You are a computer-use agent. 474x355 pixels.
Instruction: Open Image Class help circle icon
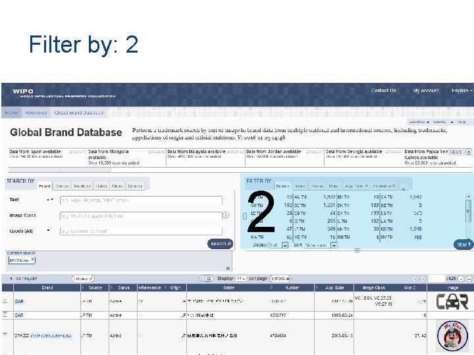[x=226, y=216]
